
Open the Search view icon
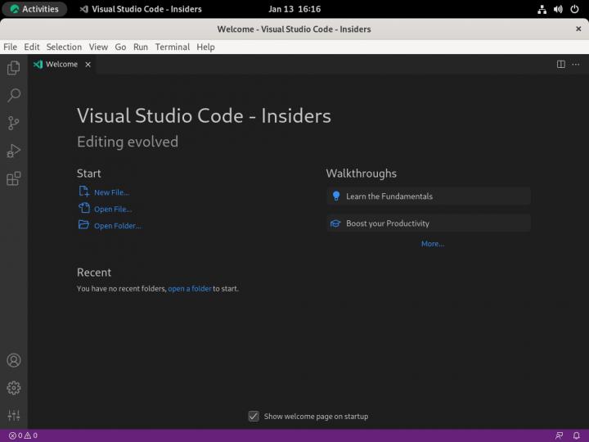pos(14,96)
